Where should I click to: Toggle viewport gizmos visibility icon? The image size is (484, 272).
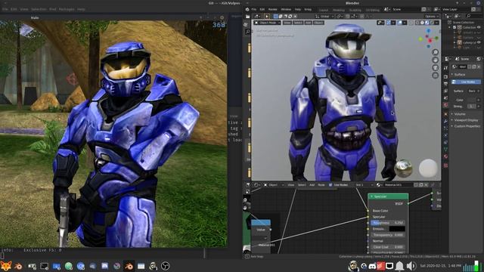(389, 23)
